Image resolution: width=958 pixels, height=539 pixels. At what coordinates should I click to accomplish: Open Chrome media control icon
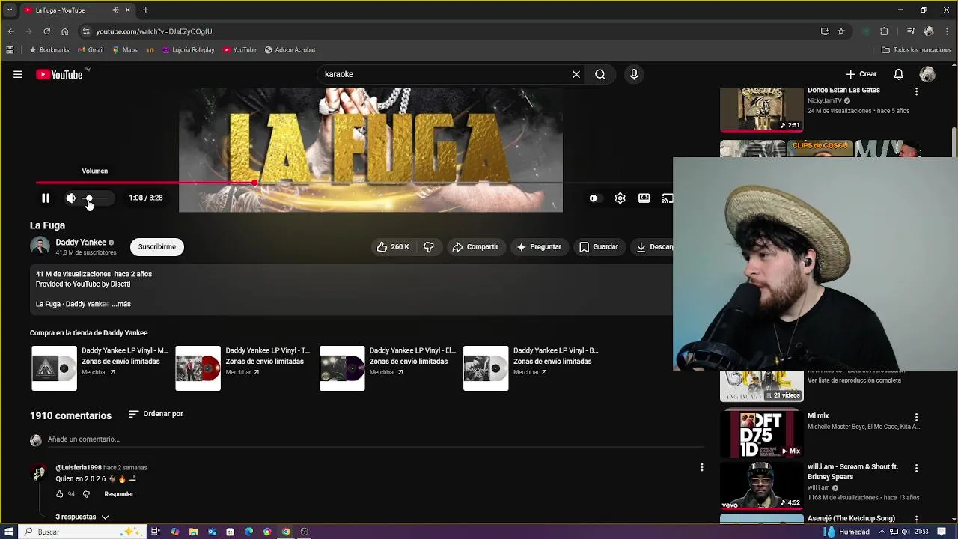[x=911, y=31]
